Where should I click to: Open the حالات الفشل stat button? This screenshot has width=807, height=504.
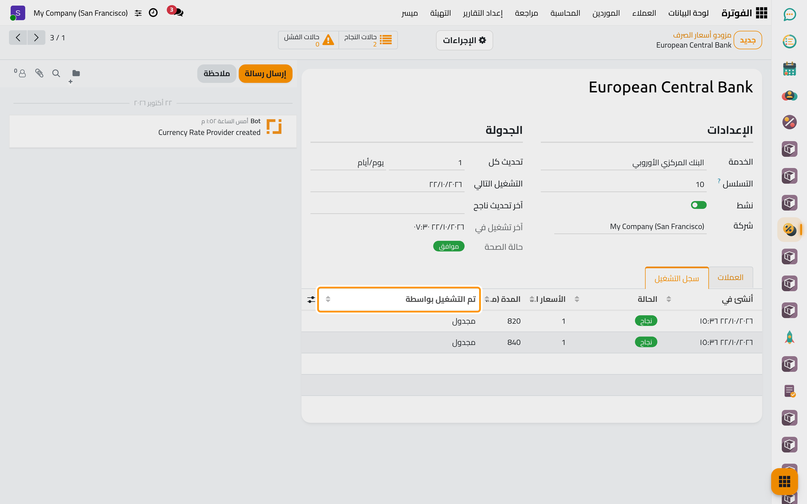pyautogui.click(x=309, y=40)
